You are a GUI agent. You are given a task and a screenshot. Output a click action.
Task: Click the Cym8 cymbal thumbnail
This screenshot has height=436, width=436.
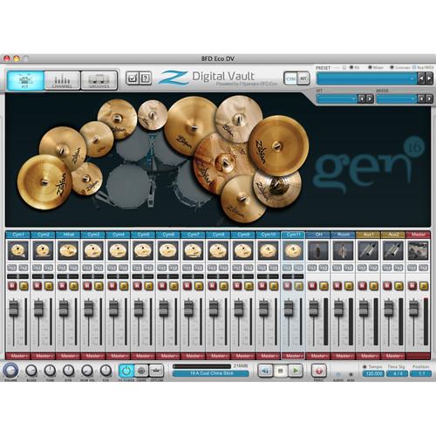(218, 250)
